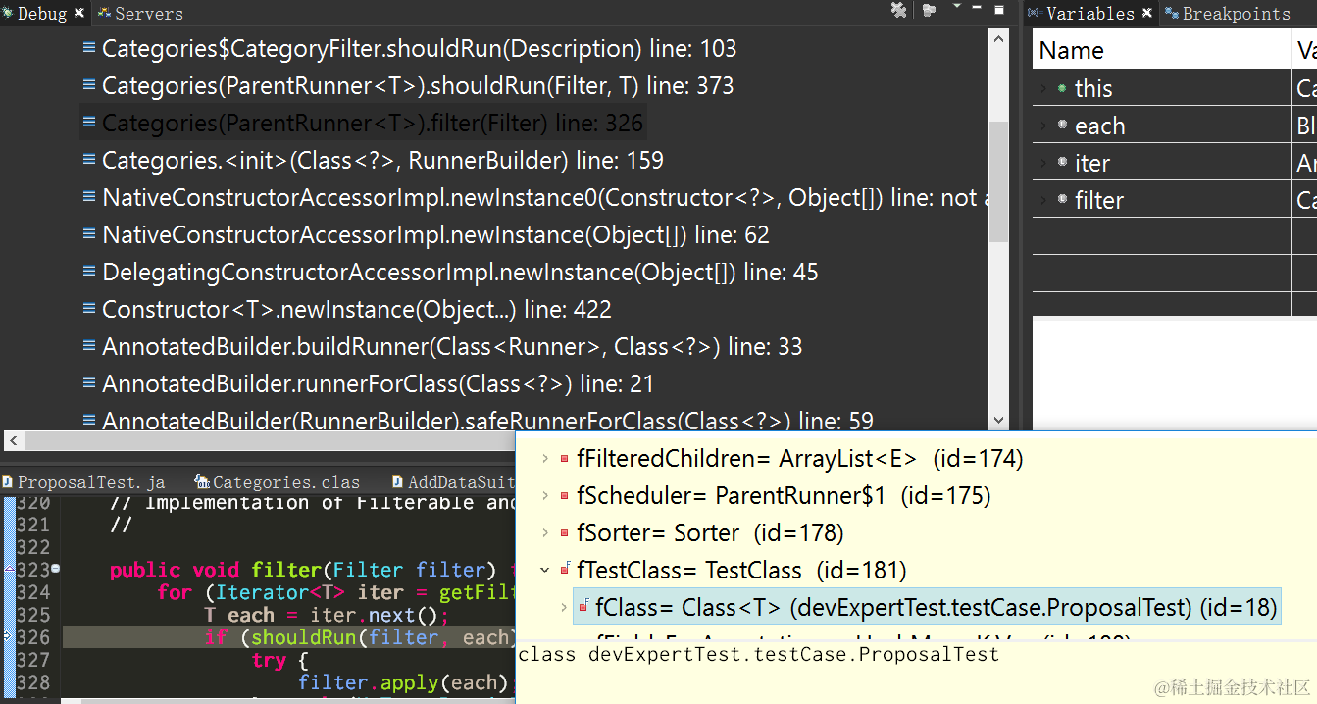Expand fFilteredChildren in the inspect popup
Image resolution: width=1317 pixels, height=704 pixels.
[545, 459]
